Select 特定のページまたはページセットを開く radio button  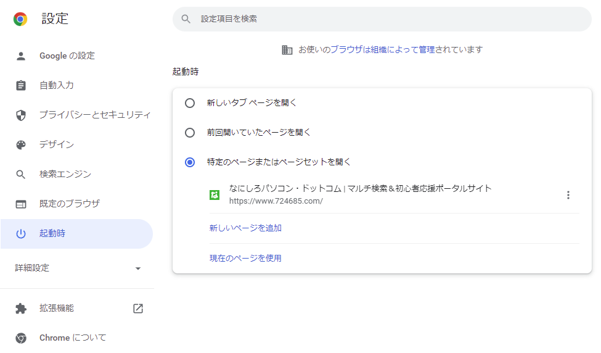[190, 162]
